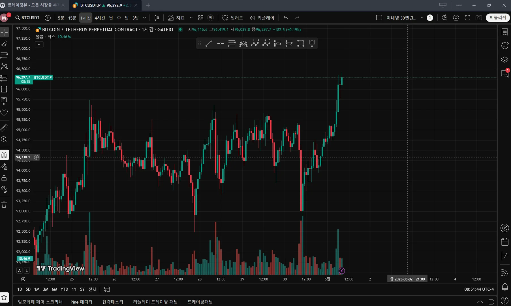This screenshot has width=511, height=306.
Task: Toggle the 미 switch beside layout name
Action: (430, 18)
